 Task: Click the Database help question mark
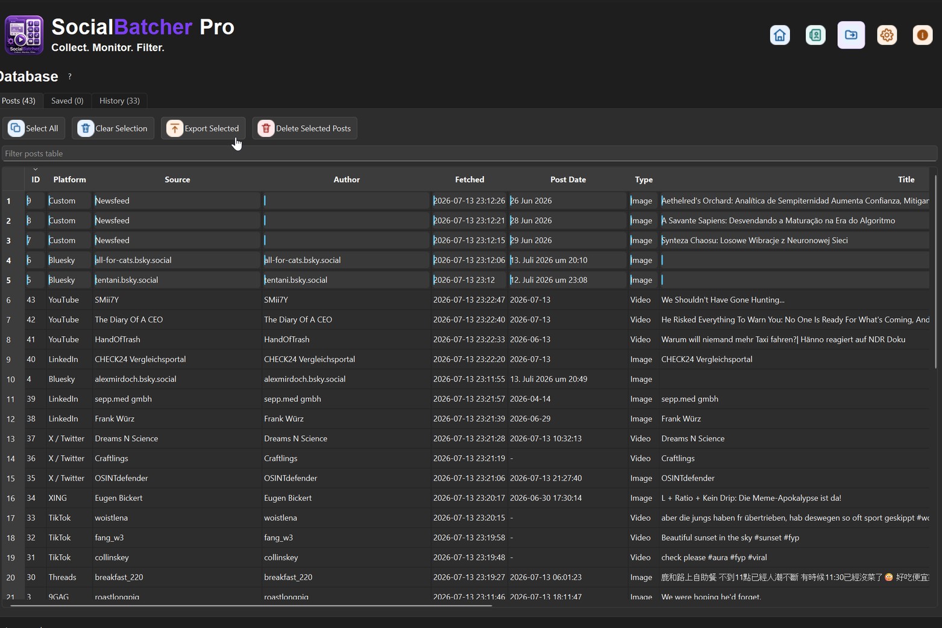click(70, 77)
